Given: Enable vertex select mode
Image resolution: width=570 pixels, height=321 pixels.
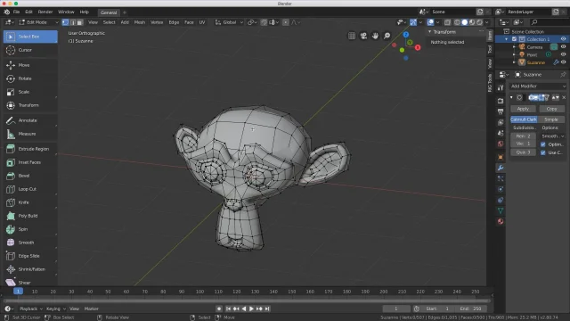Looking at the screenshot, I should 65,22.
